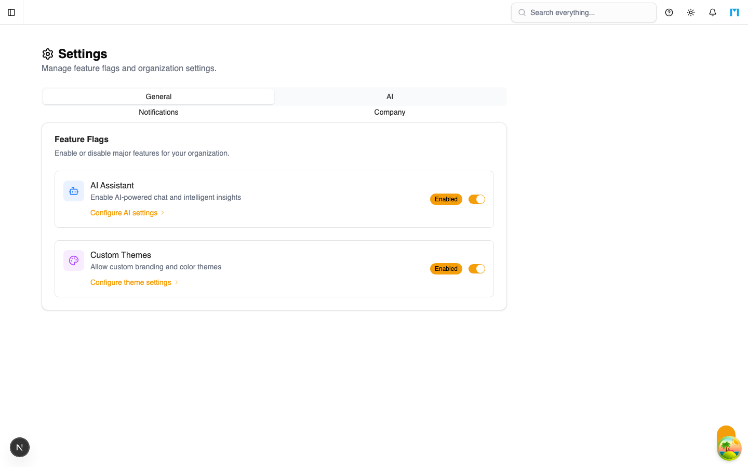Switch theme with the sun icon
The height and width of the screenshot is (467, 748).
(691, 12)
